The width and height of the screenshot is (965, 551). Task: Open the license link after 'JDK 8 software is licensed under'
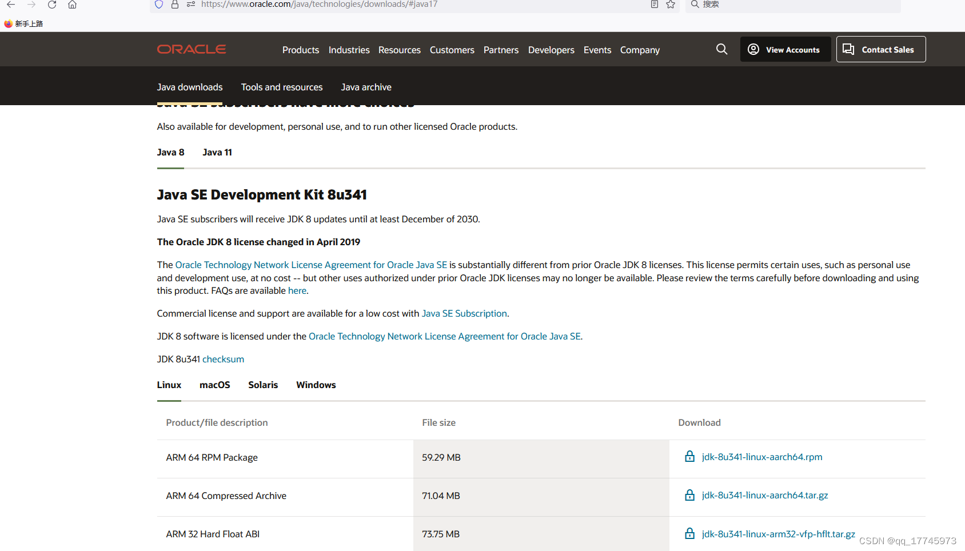pyautogui.click(x=445, y=336)
